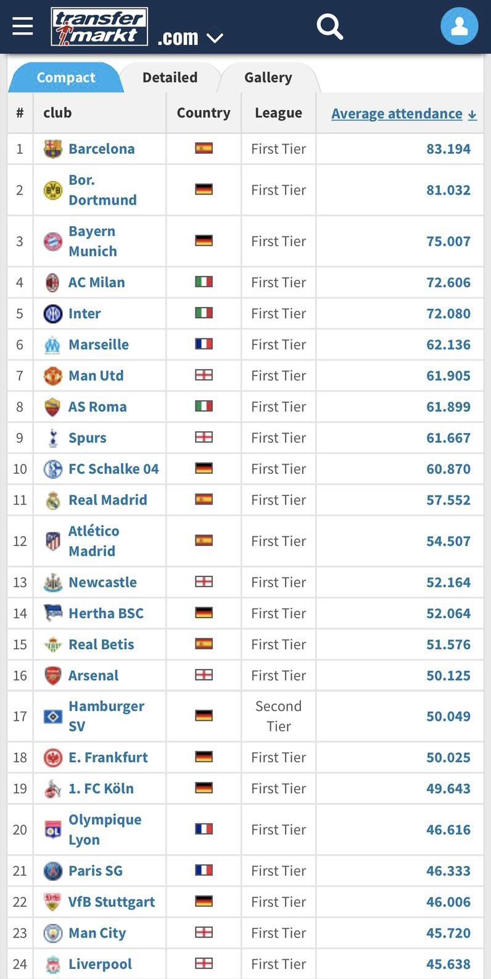
Task: Open the AC Milan club link
Action: coord(96,282)
